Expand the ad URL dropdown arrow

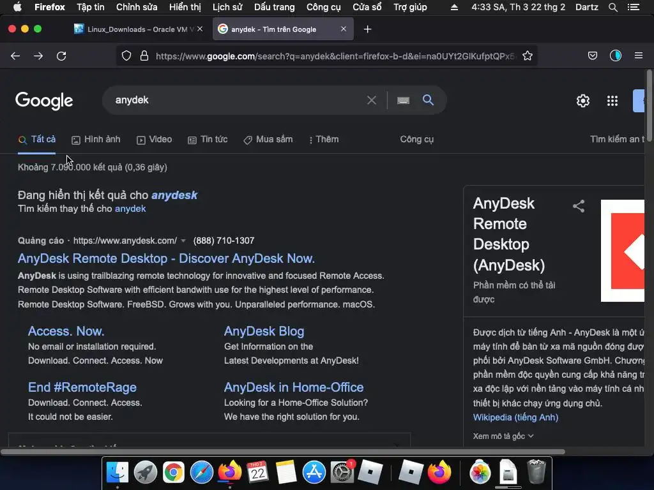click(183, 241)
